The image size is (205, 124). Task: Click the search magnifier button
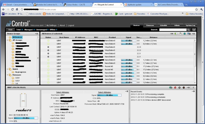[189, 30]
